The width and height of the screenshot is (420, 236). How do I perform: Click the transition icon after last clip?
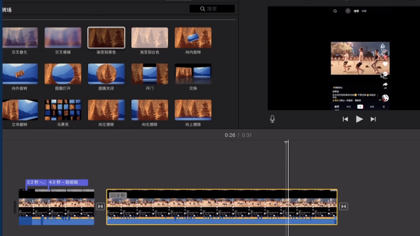[x=344, y=206]
